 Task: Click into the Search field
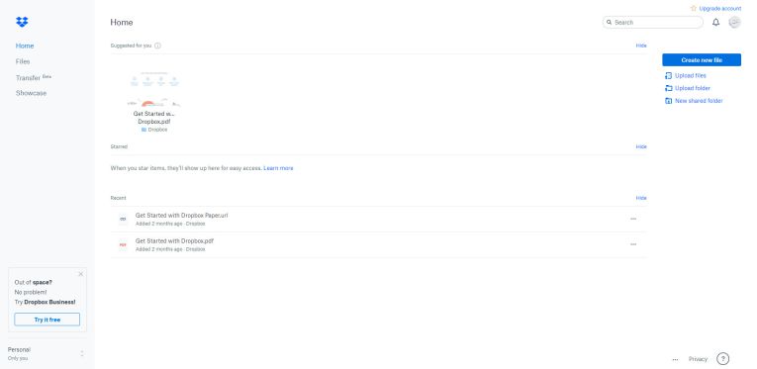click(x=653, y=22)
